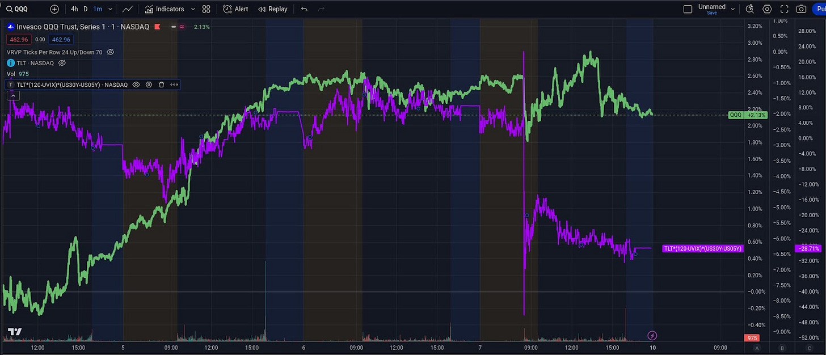Open chart settings hexagon icon

(768, 9)
